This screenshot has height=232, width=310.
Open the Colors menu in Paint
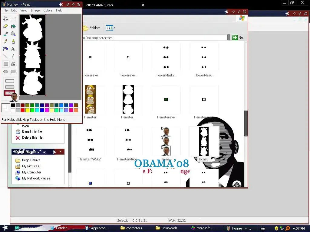click(48, 10)
